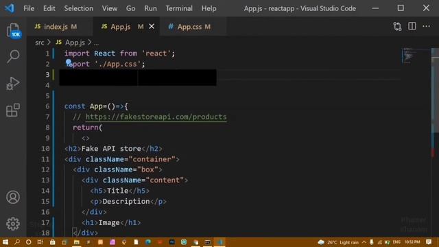The width and height of the screenshot is (439, 247).
Task: Show hidden system tray icons
Action: (x=364, y=242)
